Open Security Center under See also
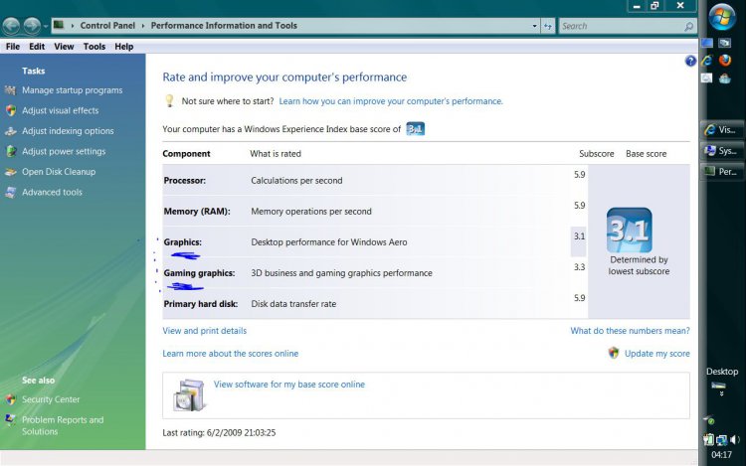 pos(51,399)
